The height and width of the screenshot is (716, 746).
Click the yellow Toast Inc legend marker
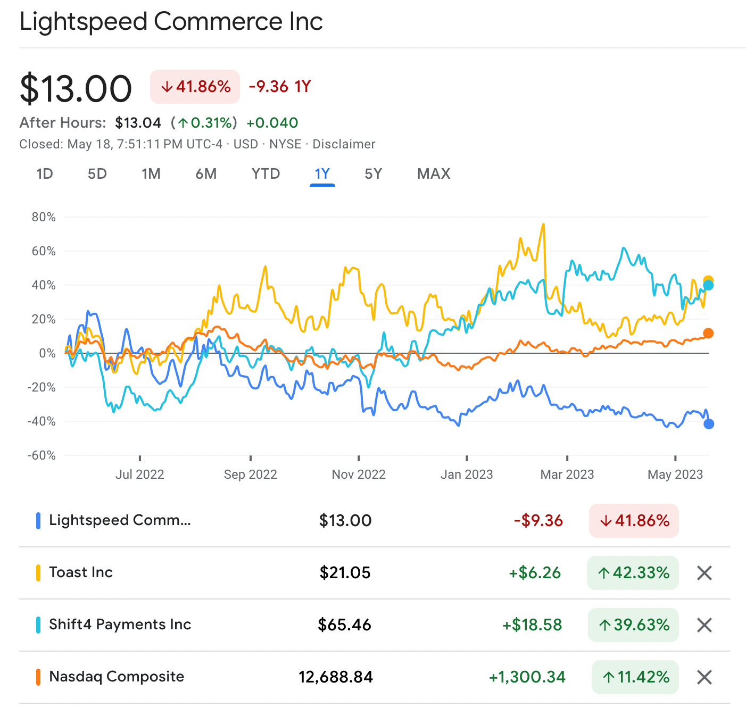(x=37, y=572)
